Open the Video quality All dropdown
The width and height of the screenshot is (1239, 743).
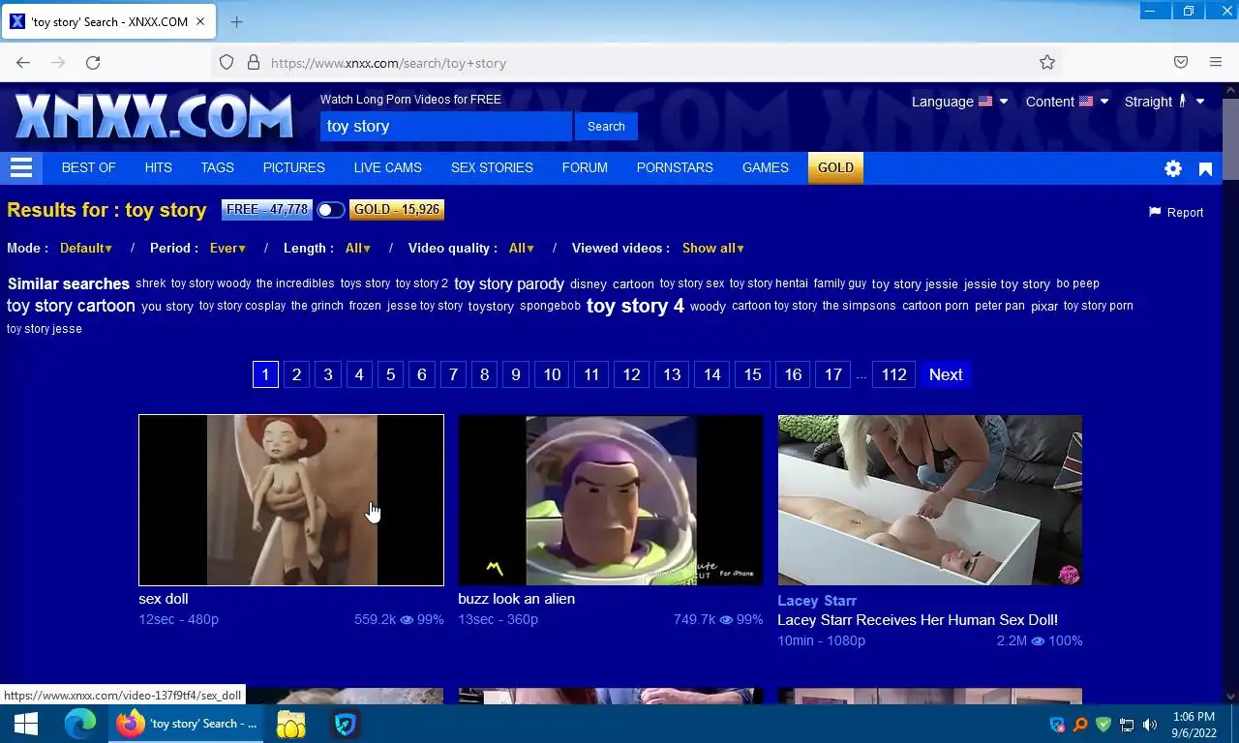522,249
